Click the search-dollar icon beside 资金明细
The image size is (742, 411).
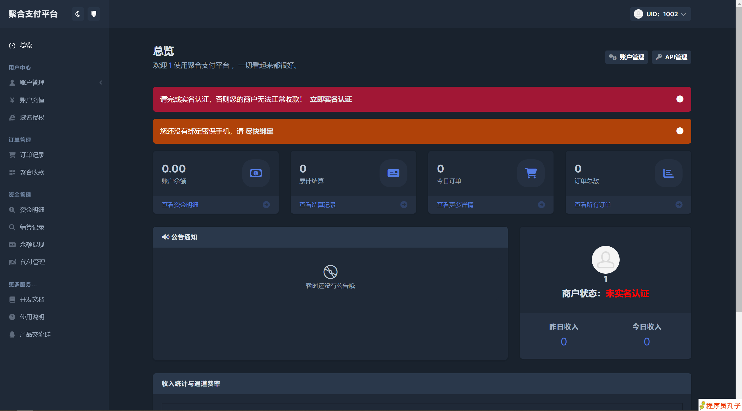coord(12,210)
